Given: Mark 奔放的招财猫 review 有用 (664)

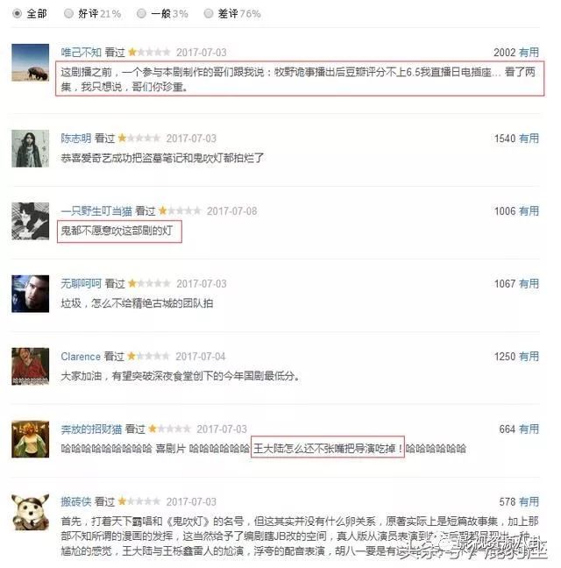Looking at the screenshot, I should (x=529, y=430).
